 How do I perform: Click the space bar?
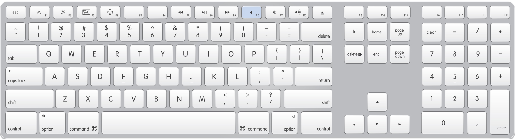[x=169, y=123]
